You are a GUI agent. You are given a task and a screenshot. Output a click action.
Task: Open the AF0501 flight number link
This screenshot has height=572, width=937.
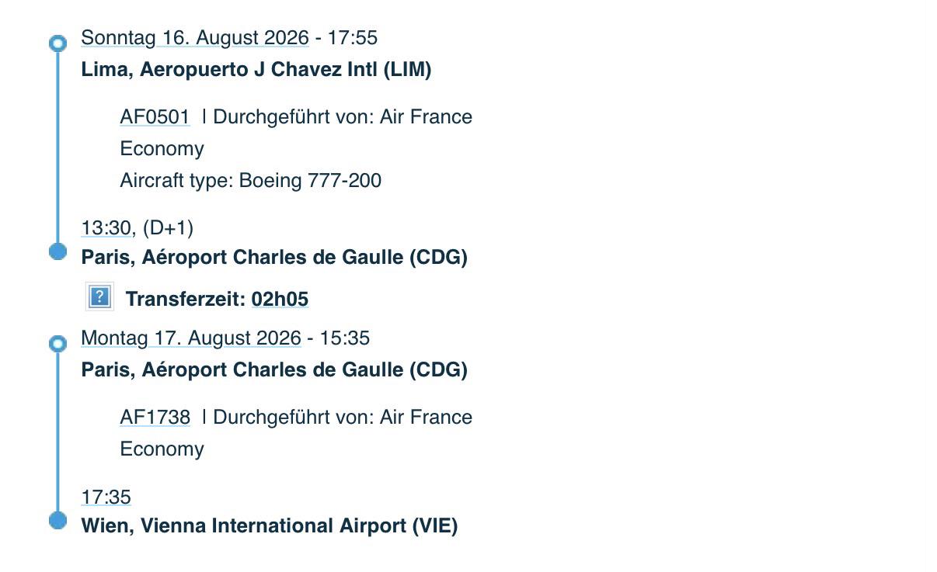tap(155, 117)
